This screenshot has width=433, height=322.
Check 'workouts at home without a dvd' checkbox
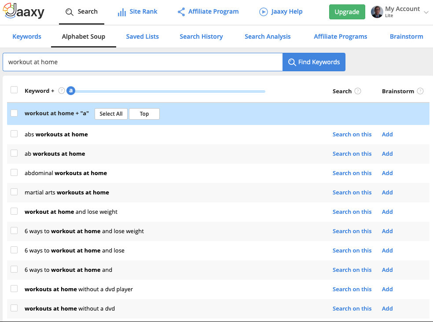coord(14,307)
